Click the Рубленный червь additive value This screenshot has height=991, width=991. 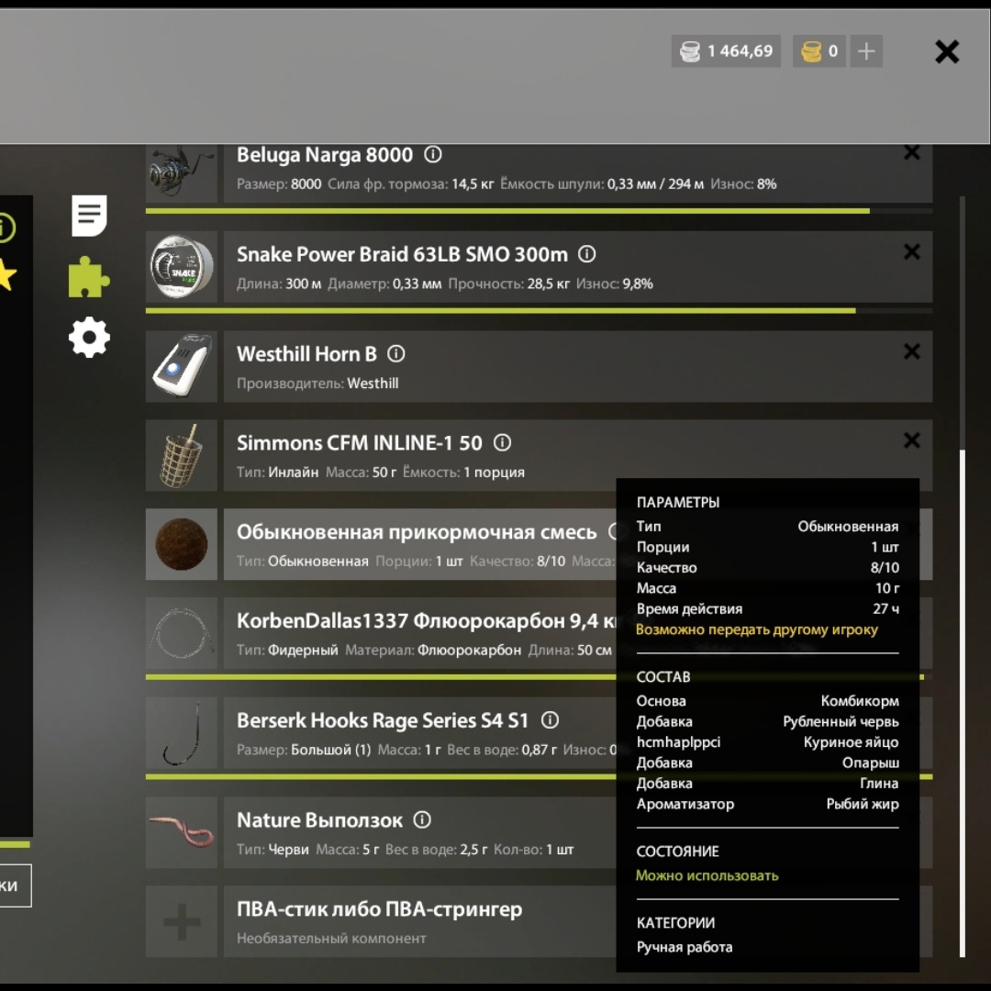click(841, 722)
